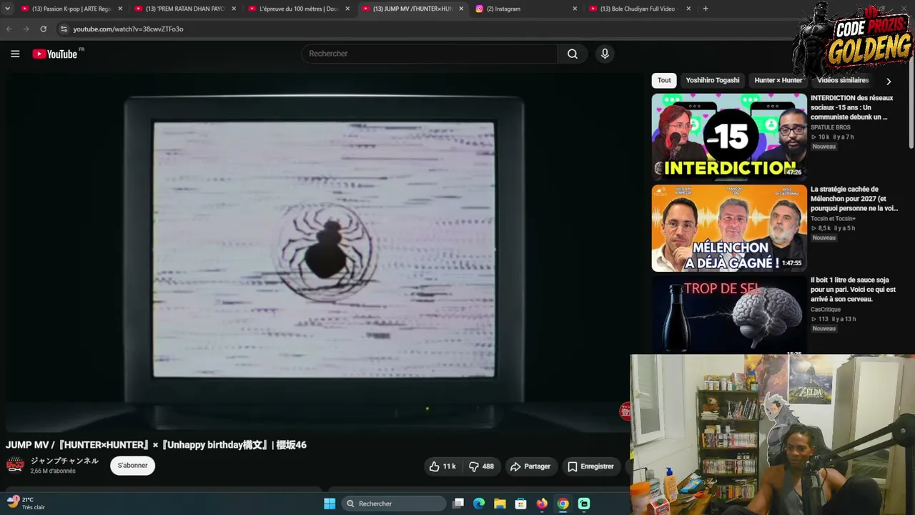Open the ジャンプチャンネル channel avatar
Image resolution: width=915 pixels, height=515 pixels.
coord(15,465)
